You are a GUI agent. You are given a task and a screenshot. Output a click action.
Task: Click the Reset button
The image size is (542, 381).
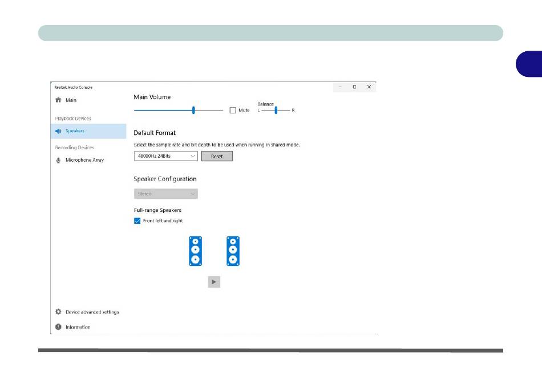217,156
